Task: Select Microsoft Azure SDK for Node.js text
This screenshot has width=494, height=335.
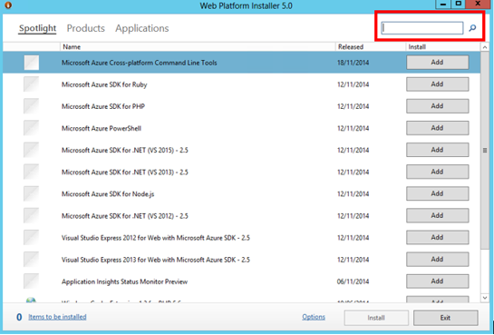Action: tap(108, 194)
